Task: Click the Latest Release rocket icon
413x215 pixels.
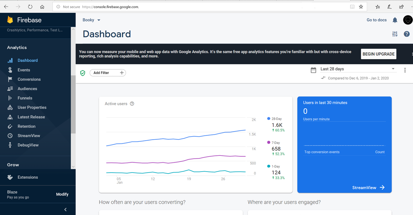Action: (x=10, y=117)
